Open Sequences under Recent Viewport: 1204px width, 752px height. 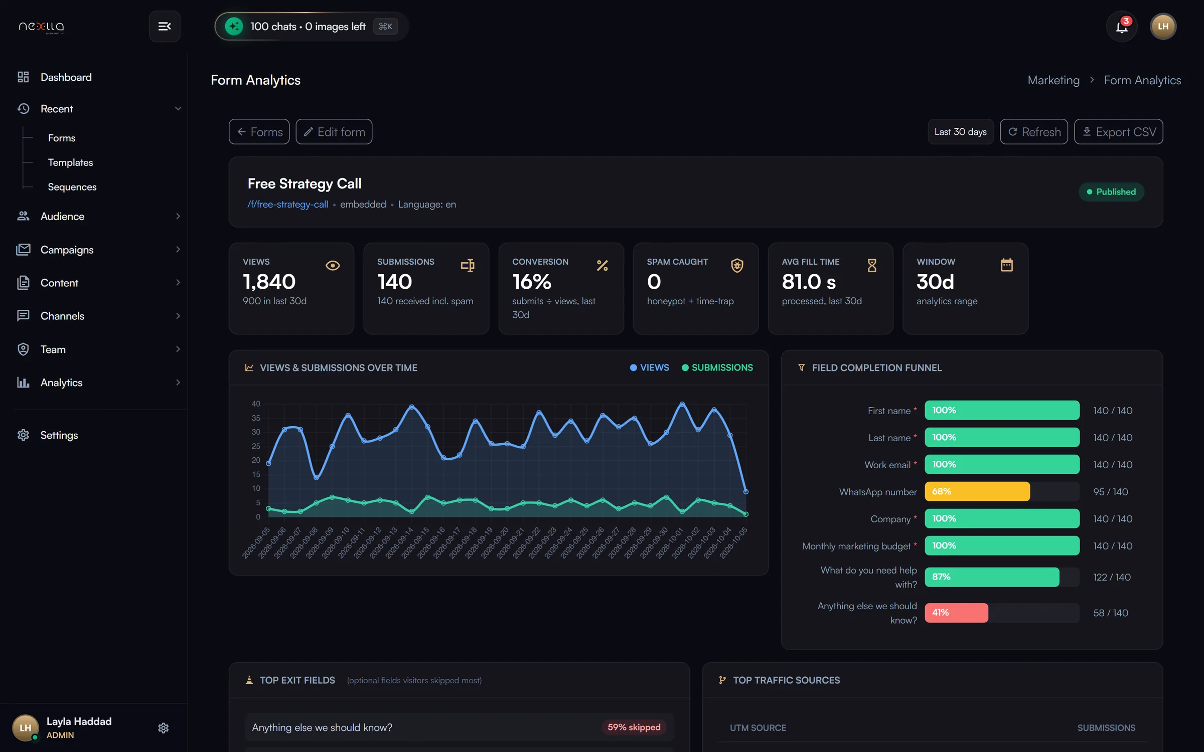pyautogui.click(x=72, y=186)
